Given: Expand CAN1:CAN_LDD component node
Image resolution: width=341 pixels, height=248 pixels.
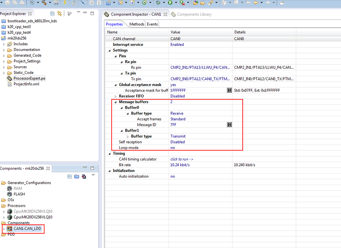Looking at the screenshot, I should [x=4, y=229].
